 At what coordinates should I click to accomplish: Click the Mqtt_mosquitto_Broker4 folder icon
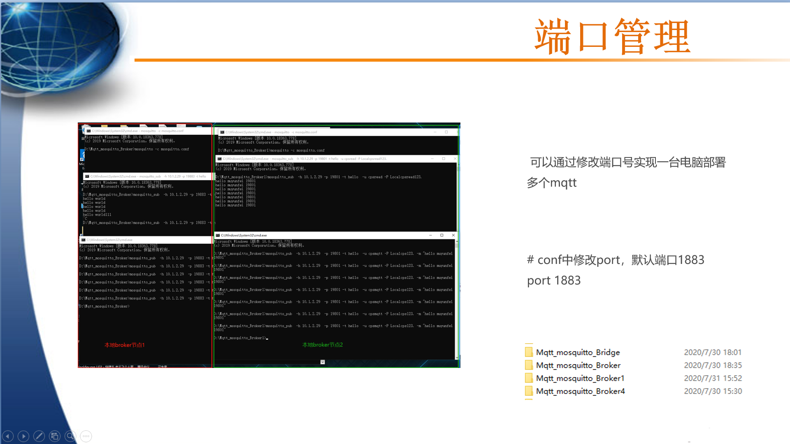(529, 391)
